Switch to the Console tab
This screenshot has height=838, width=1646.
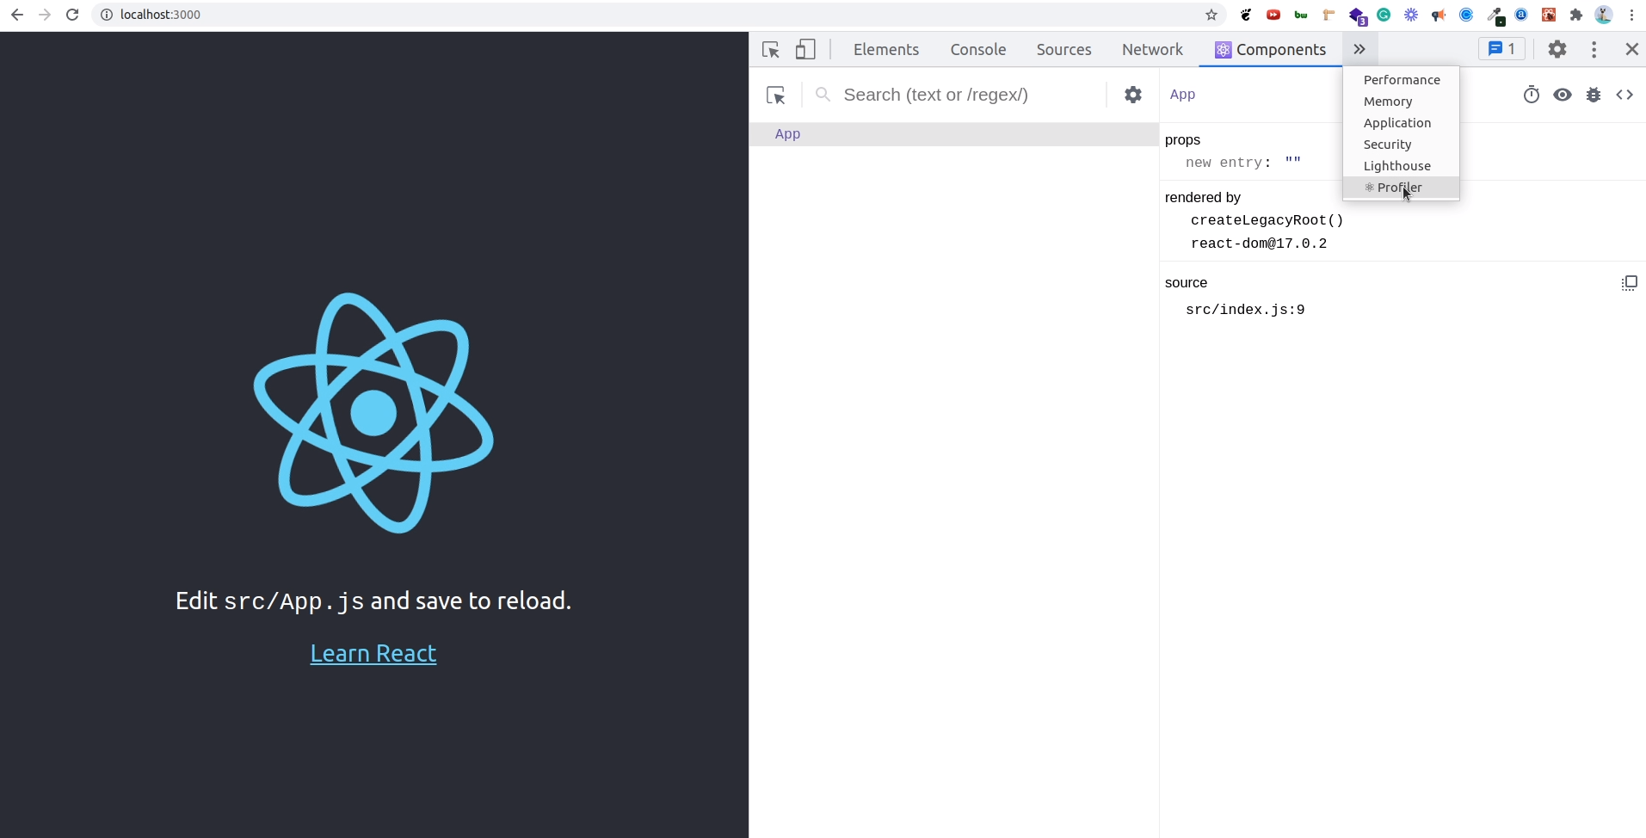(978, 50)
